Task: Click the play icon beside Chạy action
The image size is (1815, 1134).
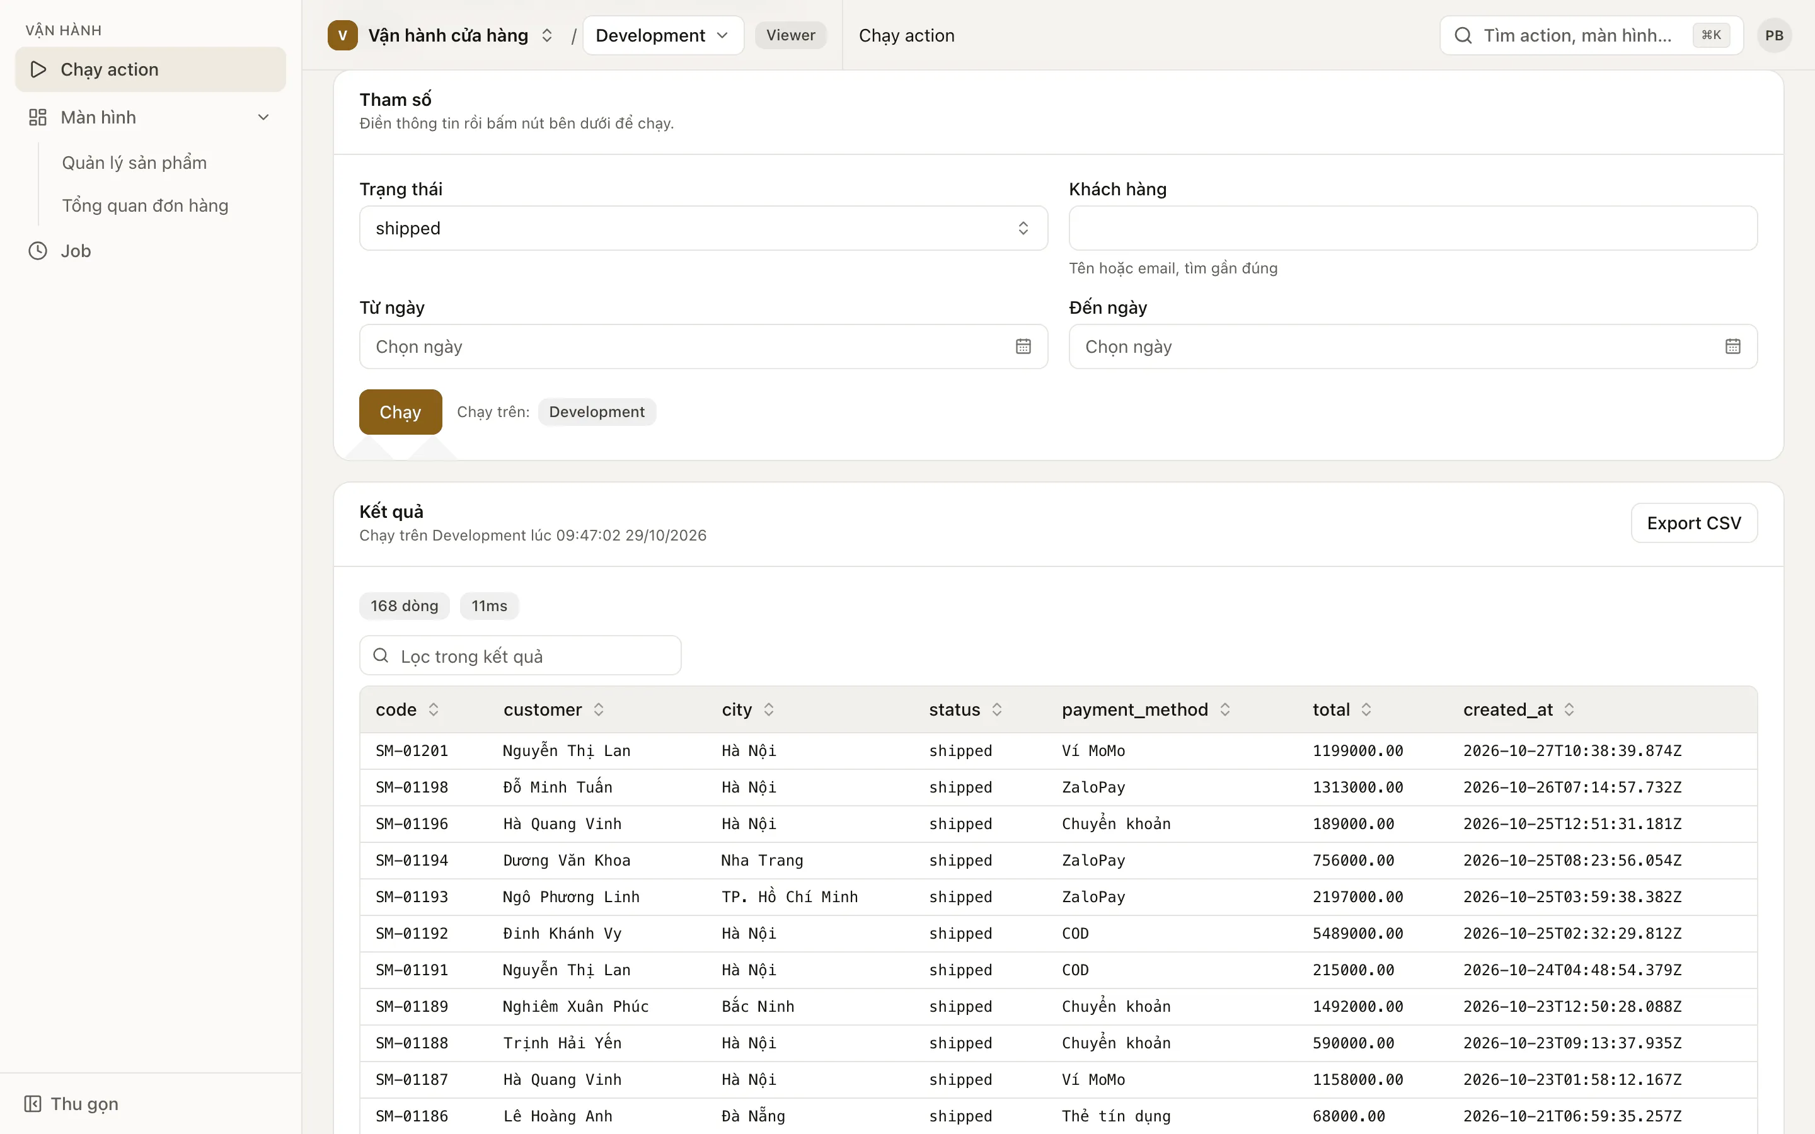Action: pos(38,69)
